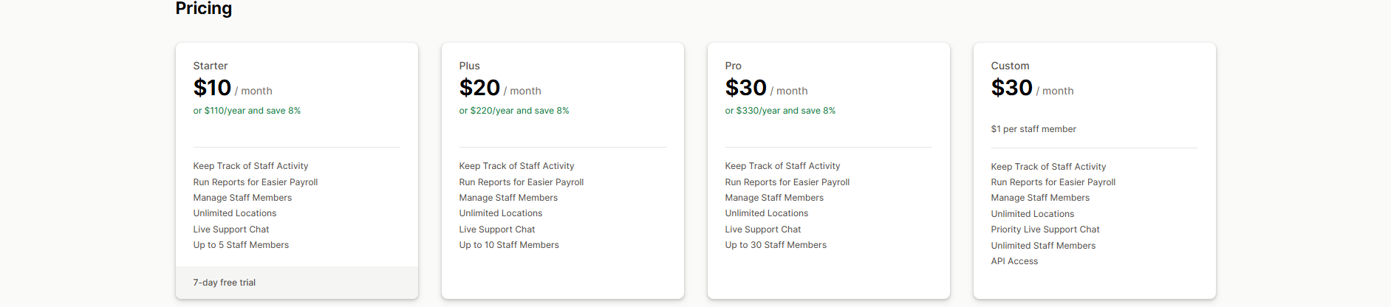Click "Unlimited Locations" in Pro plan
Screen dimensions: 1391x307
(767, 213)
